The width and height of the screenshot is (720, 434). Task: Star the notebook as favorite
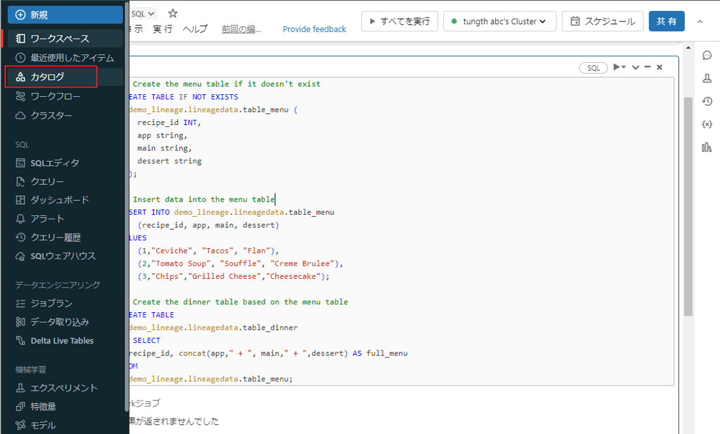tap(173, 13)
